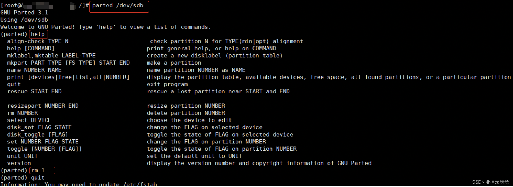Click the 'name NUMBER NAME' command entry

click(x=34, y=70)
